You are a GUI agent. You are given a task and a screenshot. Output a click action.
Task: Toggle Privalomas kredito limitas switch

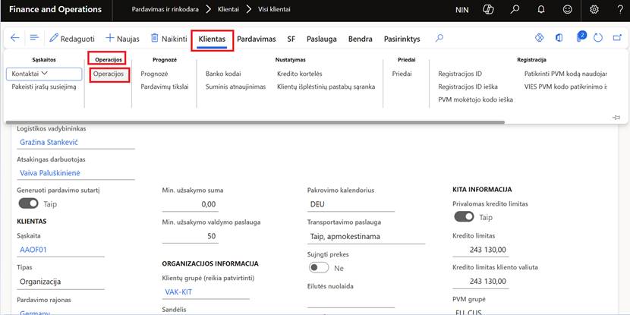click(x=464, y=216)
